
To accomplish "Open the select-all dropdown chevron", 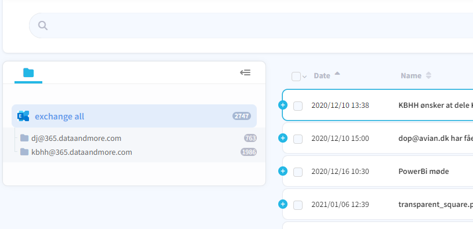I will [305, 77].
